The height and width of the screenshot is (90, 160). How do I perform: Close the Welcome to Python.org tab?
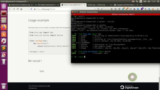[x=32, y=5]
